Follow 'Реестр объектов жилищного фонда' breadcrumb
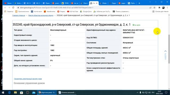Viewport: 170px width, 95px height. (41, 15)
